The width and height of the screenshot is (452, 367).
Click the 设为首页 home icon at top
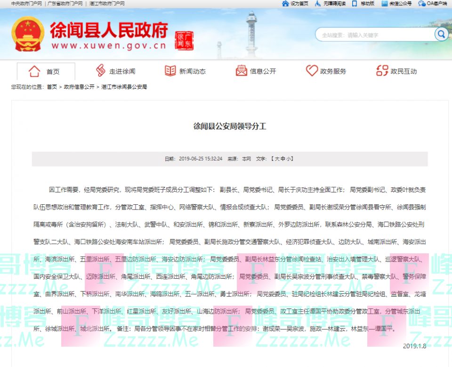click(x=285, y=4)
